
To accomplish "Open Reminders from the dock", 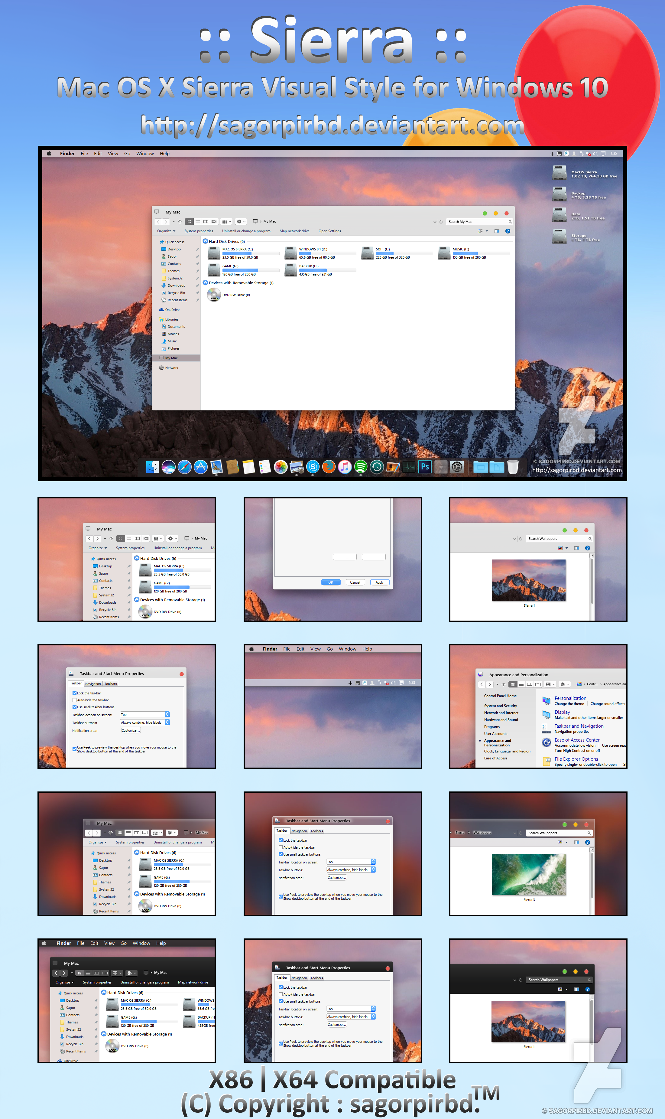I will [x=265, y=467].
